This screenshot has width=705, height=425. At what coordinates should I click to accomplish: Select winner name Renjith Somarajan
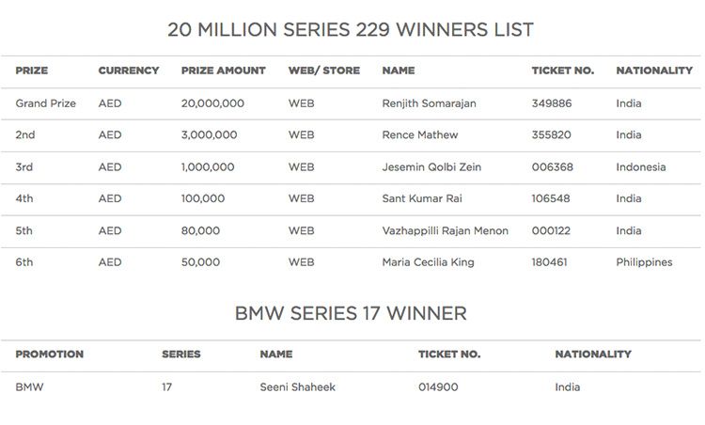click(x=429, y=103)
